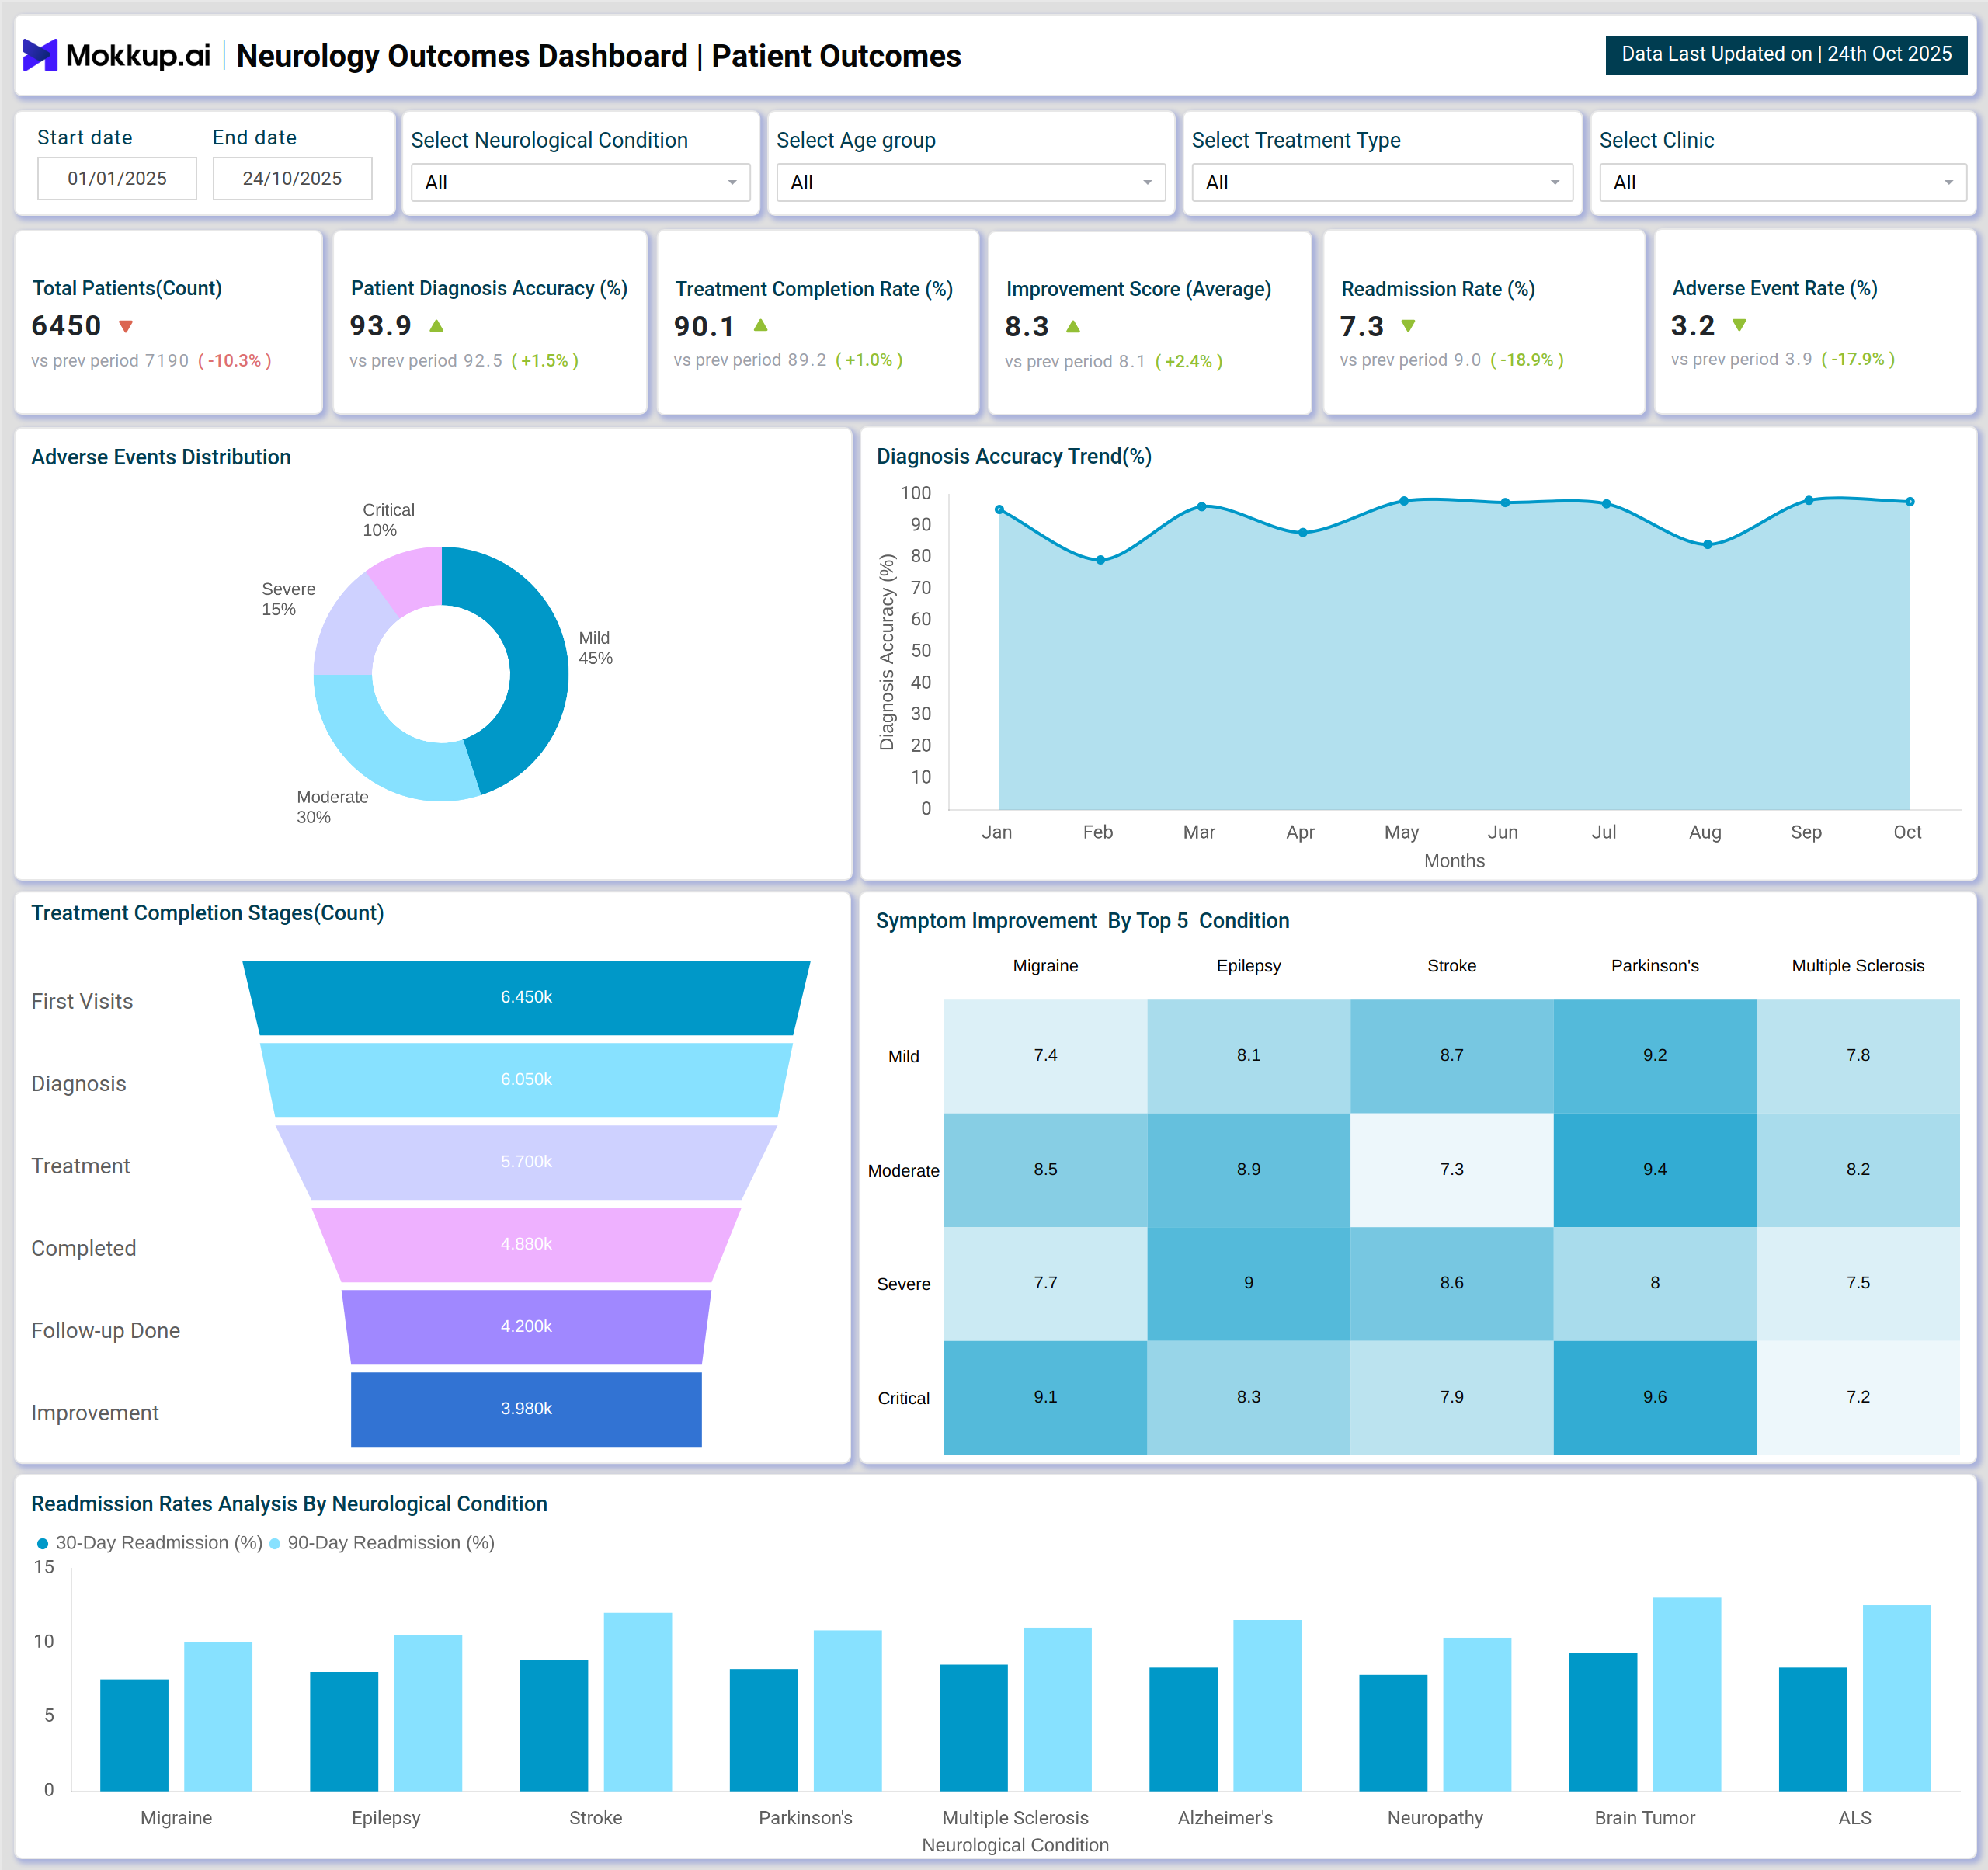Click the Start date field 01/01/2025

pos(117,178)
